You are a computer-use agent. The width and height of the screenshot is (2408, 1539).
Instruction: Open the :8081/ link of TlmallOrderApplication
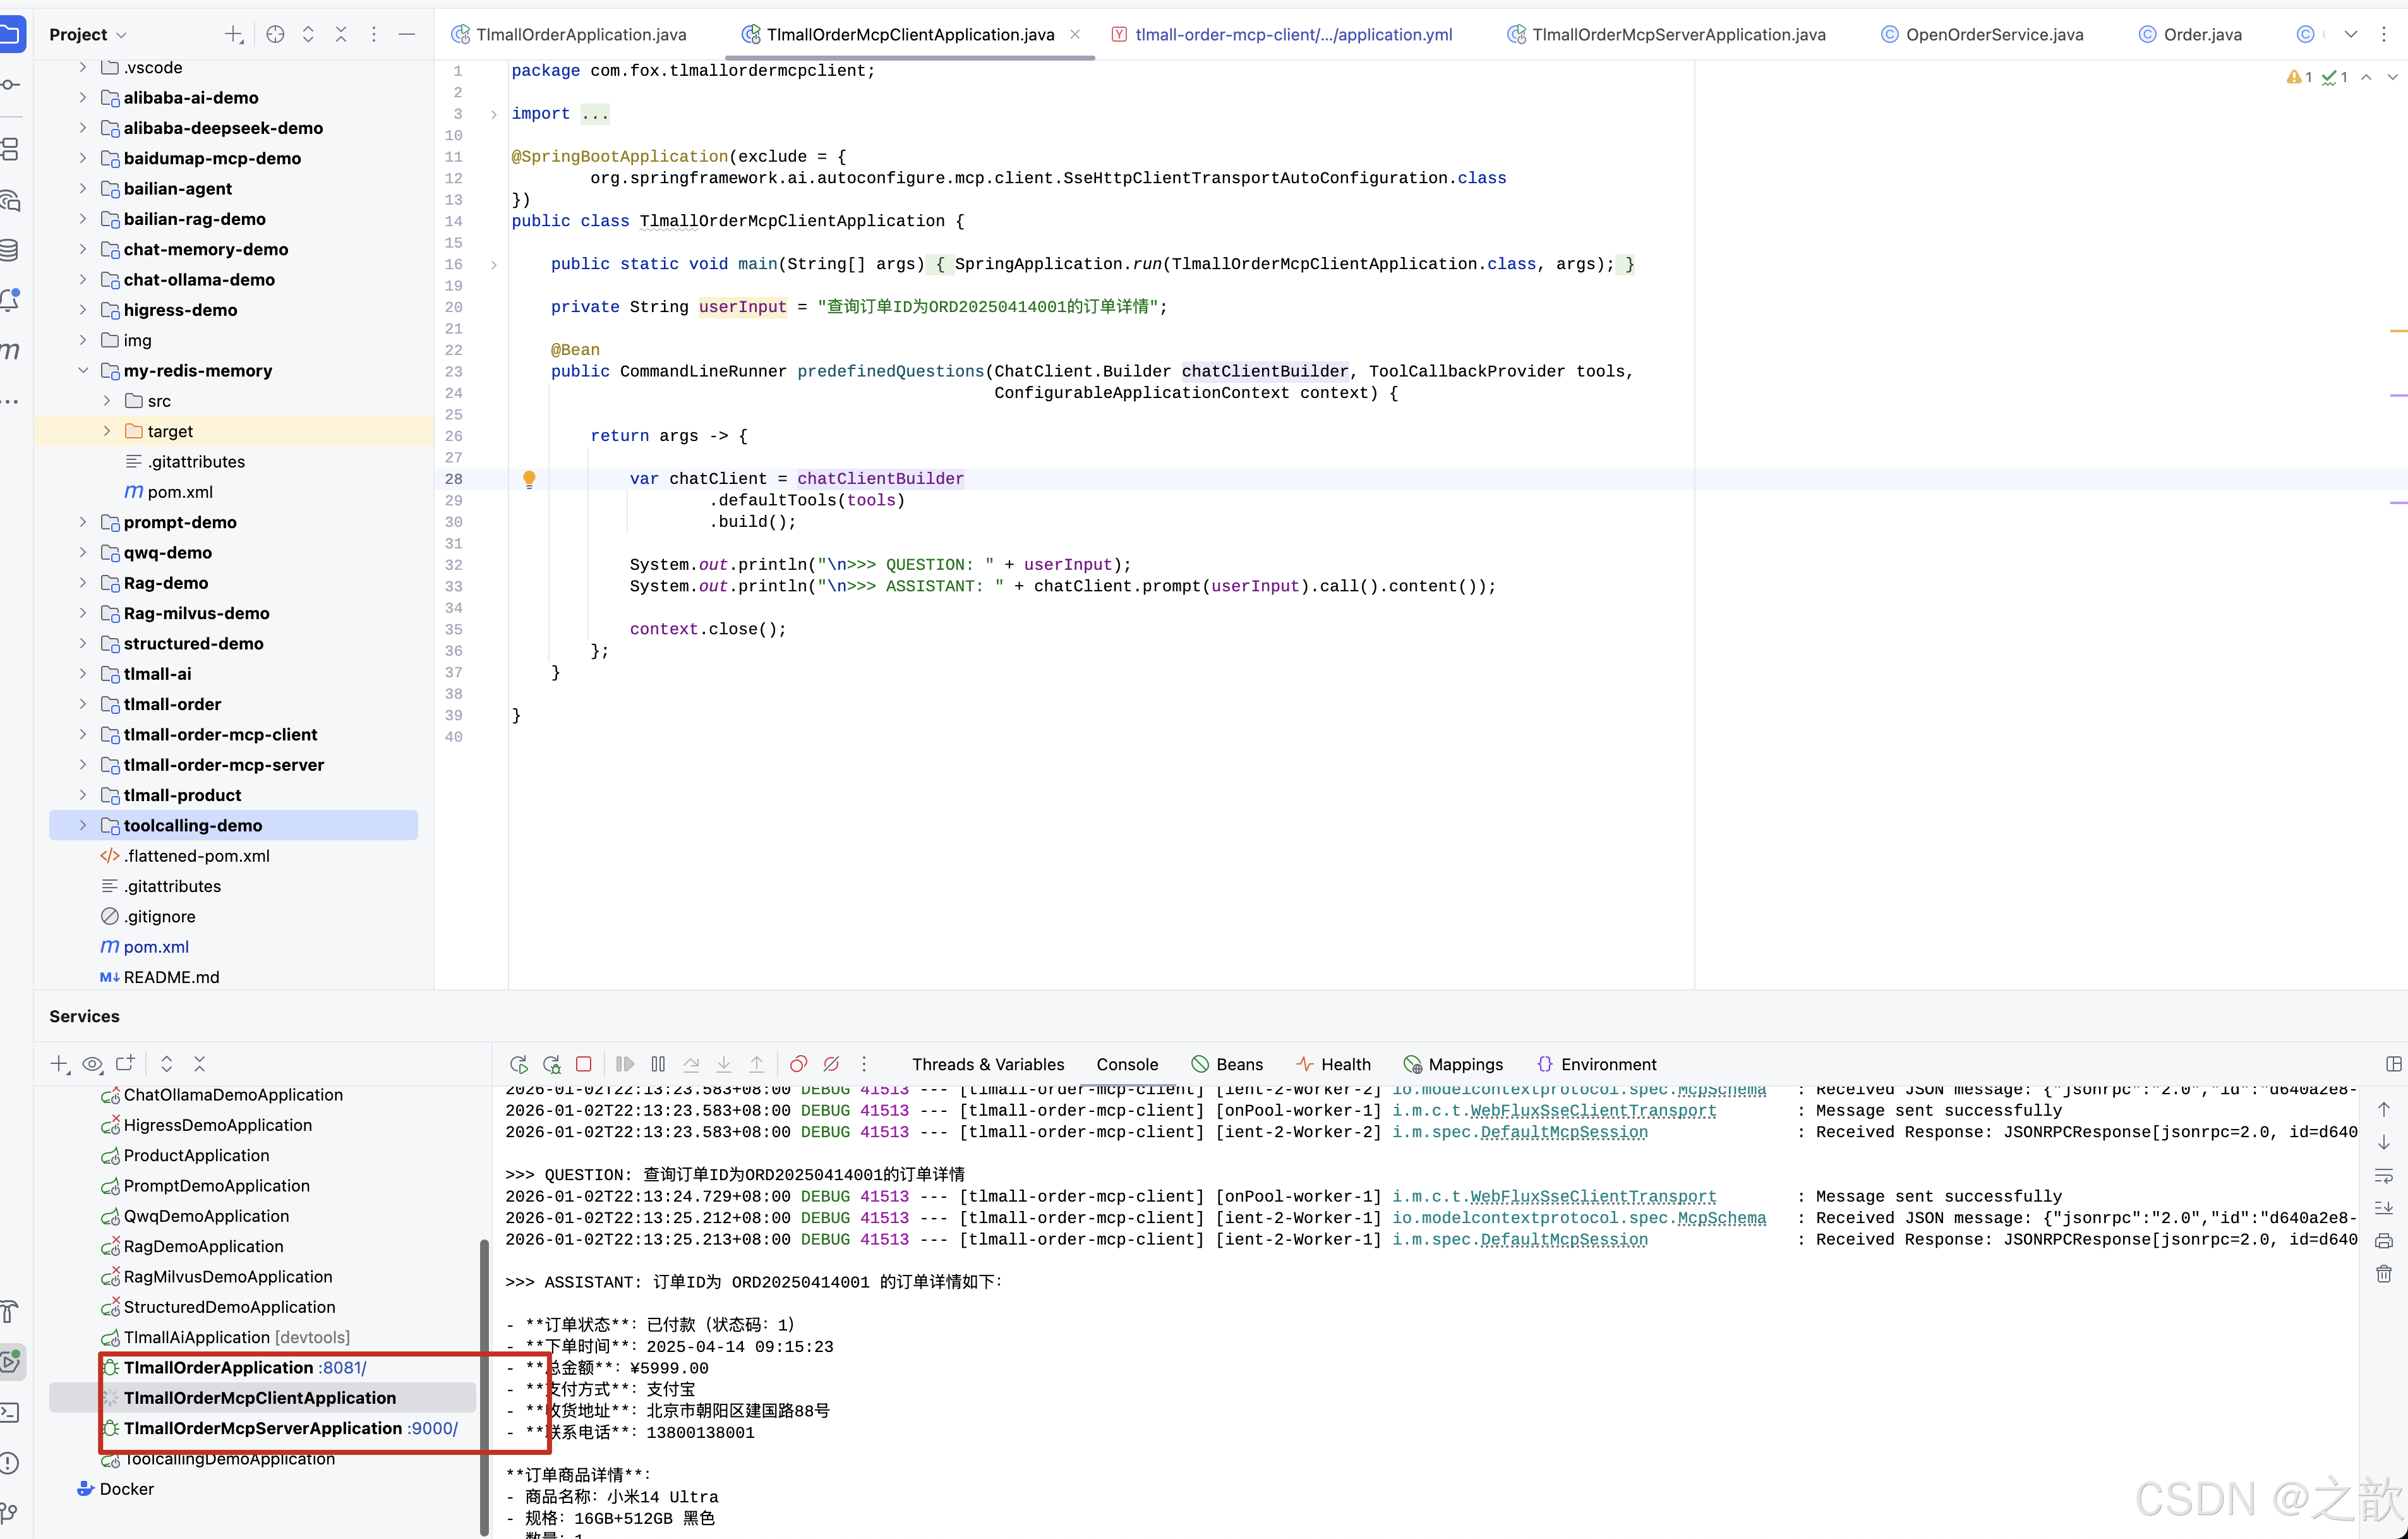342,1368
